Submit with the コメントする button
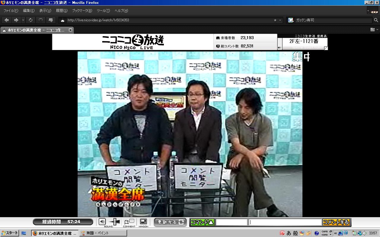This screenshot has width=380, height=237. click(x=336, y=222)
